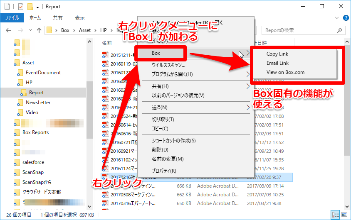Select EventDocument folder in tree
Image resolution: width=351 pixels, height=220 pixels.
(43, 73)
